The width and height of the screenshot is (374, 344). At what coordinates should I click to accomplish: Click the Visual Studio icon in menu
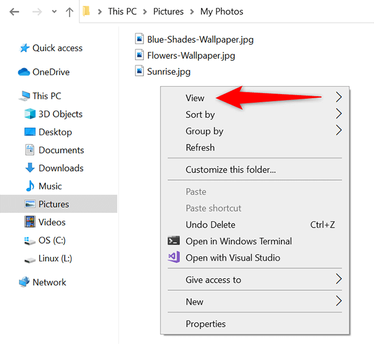pos(174,257)
